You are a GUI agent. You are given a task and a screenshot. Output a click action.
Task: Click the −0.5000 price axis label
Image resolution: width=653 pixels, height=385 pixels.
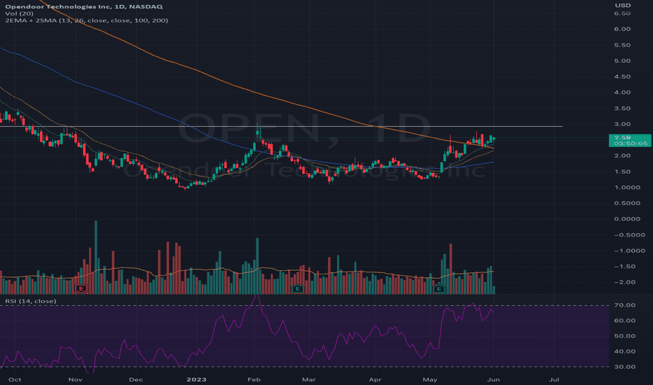(x=630, y=234)
